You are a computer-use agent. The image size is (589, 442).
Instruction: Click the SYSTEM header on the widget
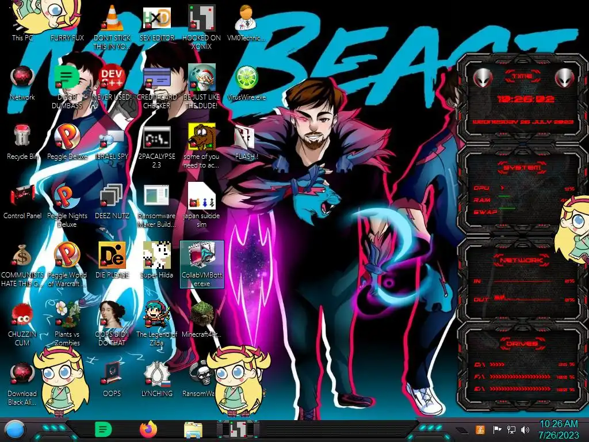click(x=522, y=167)
